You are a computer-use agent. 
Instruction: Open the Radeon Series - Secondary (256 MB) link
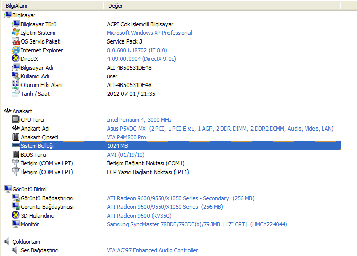(x=180, y=198)
